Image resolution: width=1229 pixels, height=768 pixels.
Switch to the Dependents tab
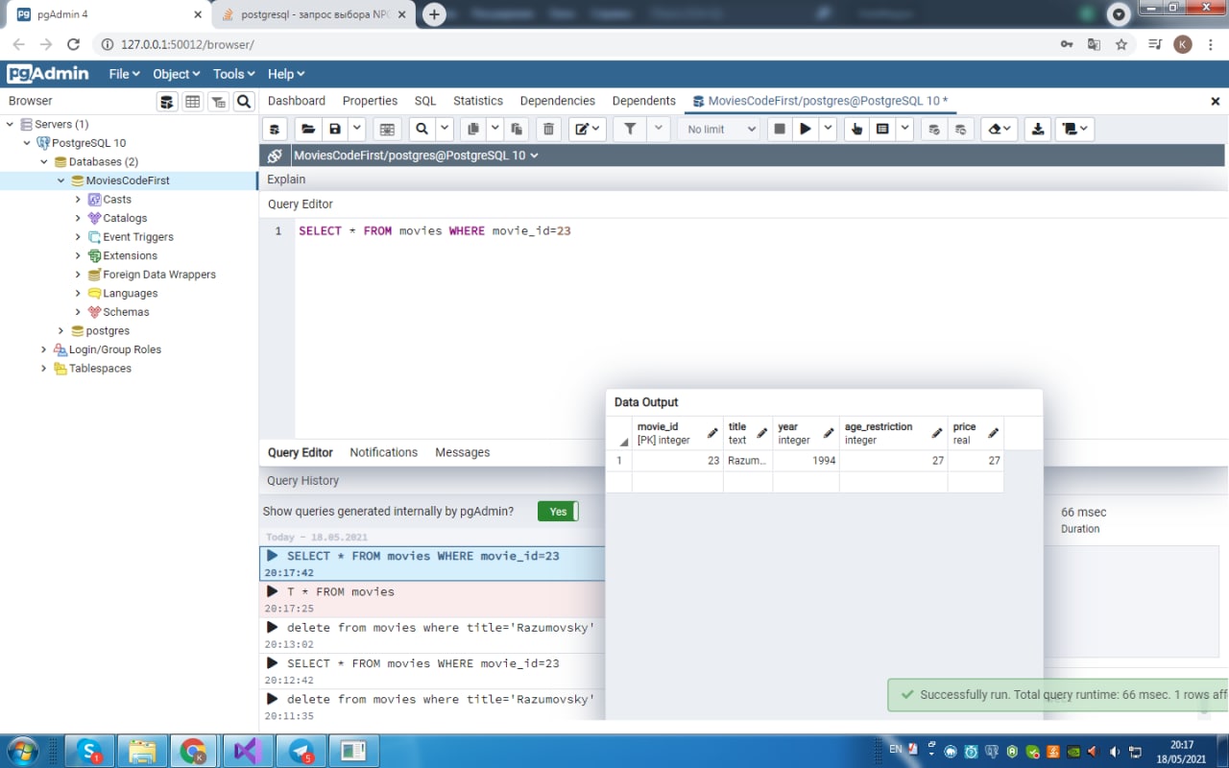(x=644, y=101)
